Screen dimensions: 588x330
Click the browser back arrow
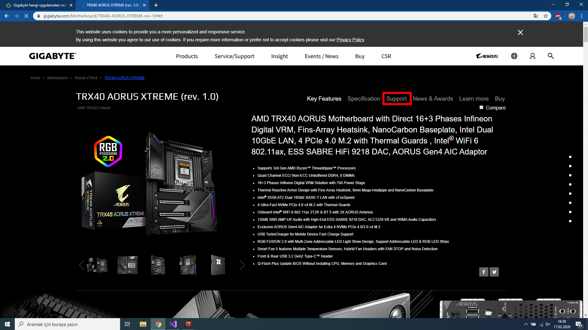click(x=7, y=16)
